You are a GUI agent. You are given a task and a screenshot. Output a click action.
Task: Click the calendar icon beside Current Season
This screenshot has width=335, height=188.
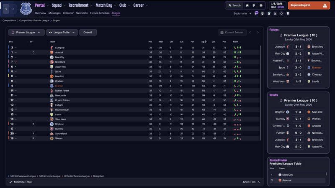[x=222, y=33]
